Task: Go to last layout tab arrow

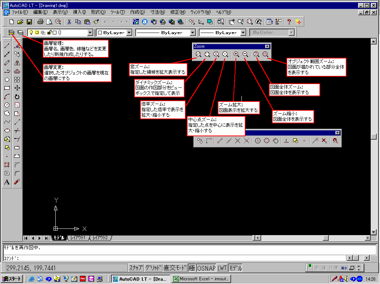Action: click(46, 238)
